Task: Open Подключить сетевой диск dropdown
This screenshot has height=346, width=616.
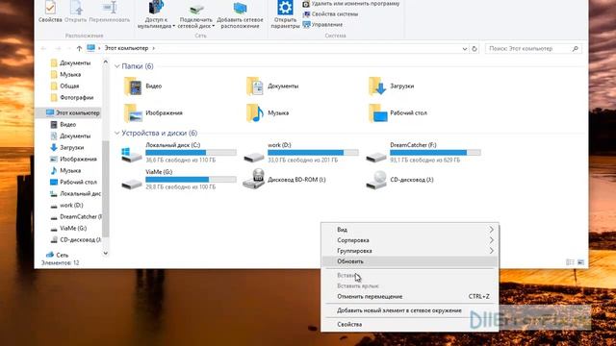Action: (195, 15)
